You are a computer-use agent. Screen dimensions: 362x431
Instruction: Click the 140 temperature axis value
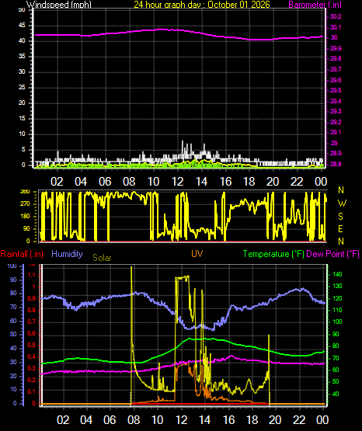337,274
